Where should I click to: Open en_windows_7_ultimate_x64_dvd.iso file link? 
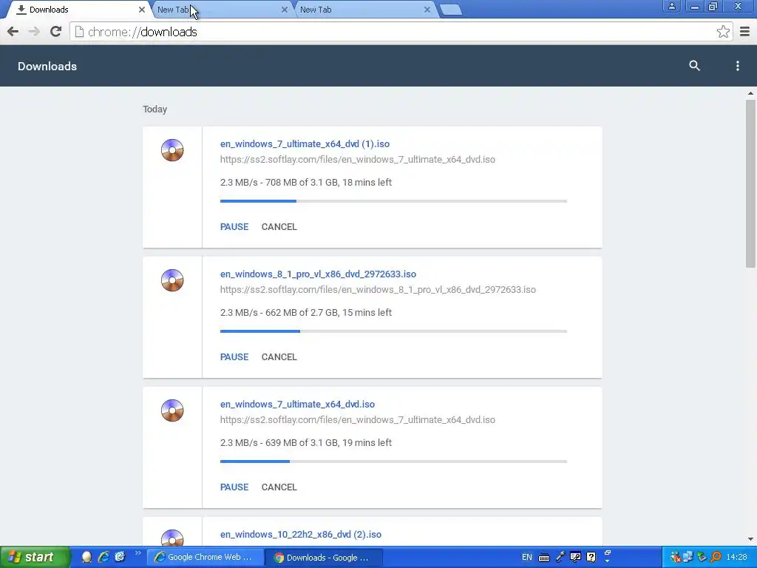[x=297, y=405]
